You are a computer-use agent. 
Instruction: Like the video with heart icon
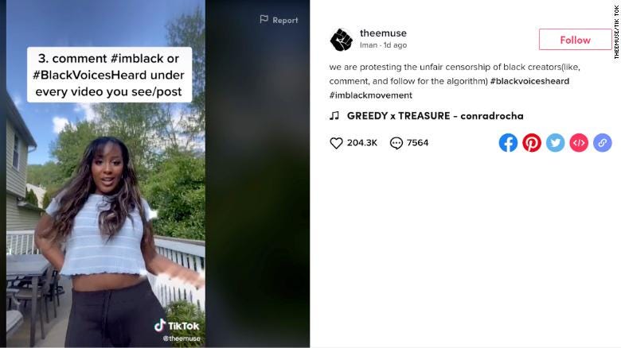tap(336, 143)
